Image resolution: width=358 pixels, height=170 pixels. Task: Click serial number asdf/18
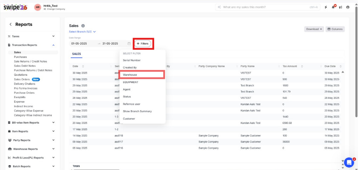(119, 136)
